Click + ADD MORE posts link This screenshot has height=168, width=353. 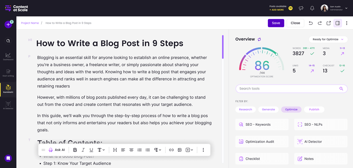pyautogui.click(x=277, y=10)
